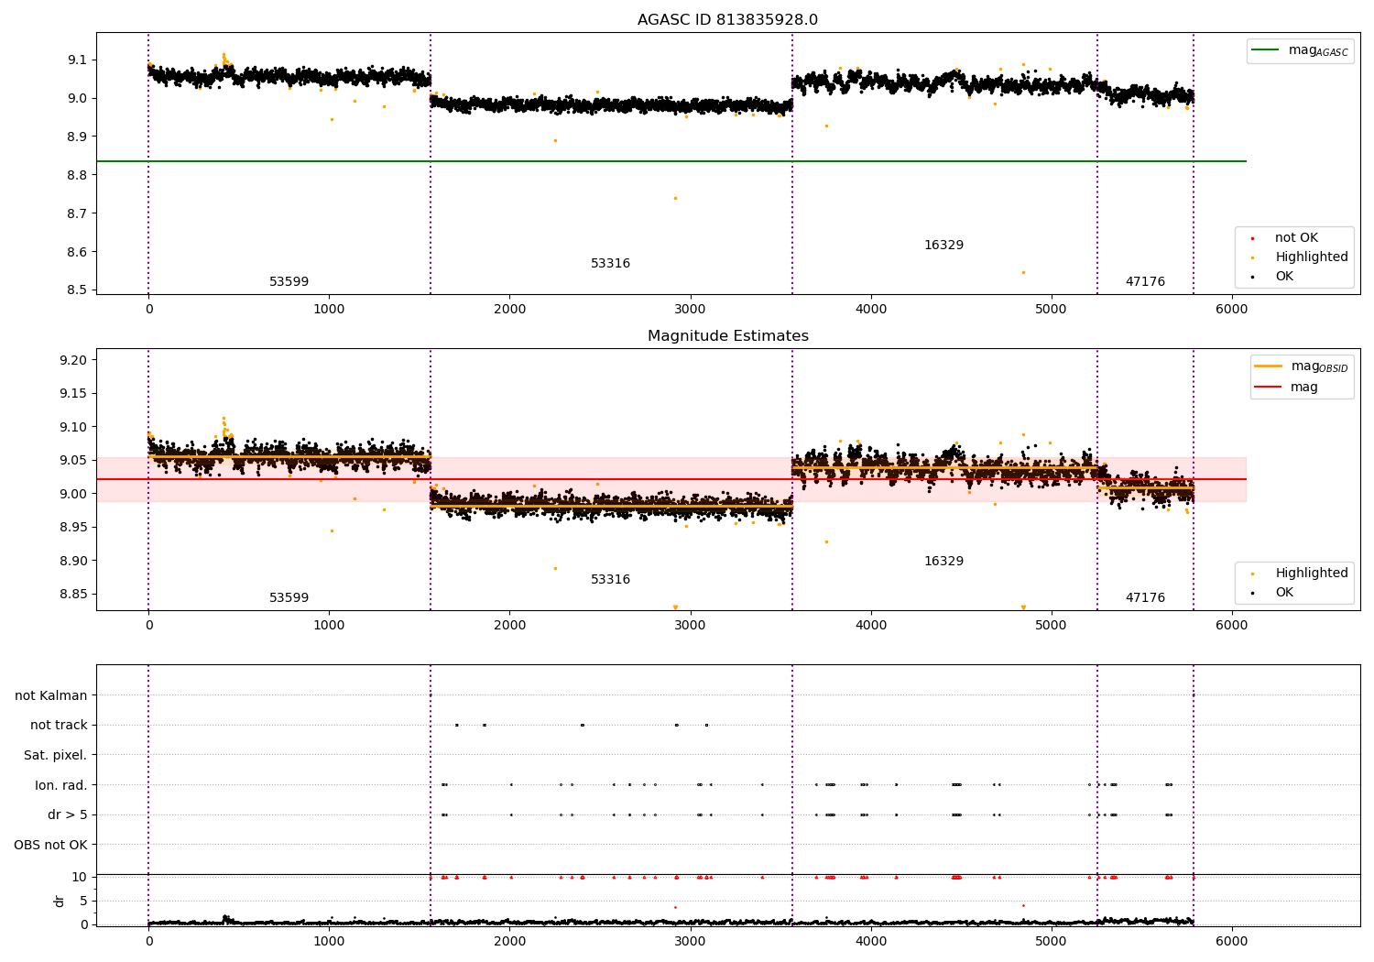This screenshot has height=962, width=1374.
Task: Click the 'Ion. rad.' row label
Action: [x=61, y=785]
